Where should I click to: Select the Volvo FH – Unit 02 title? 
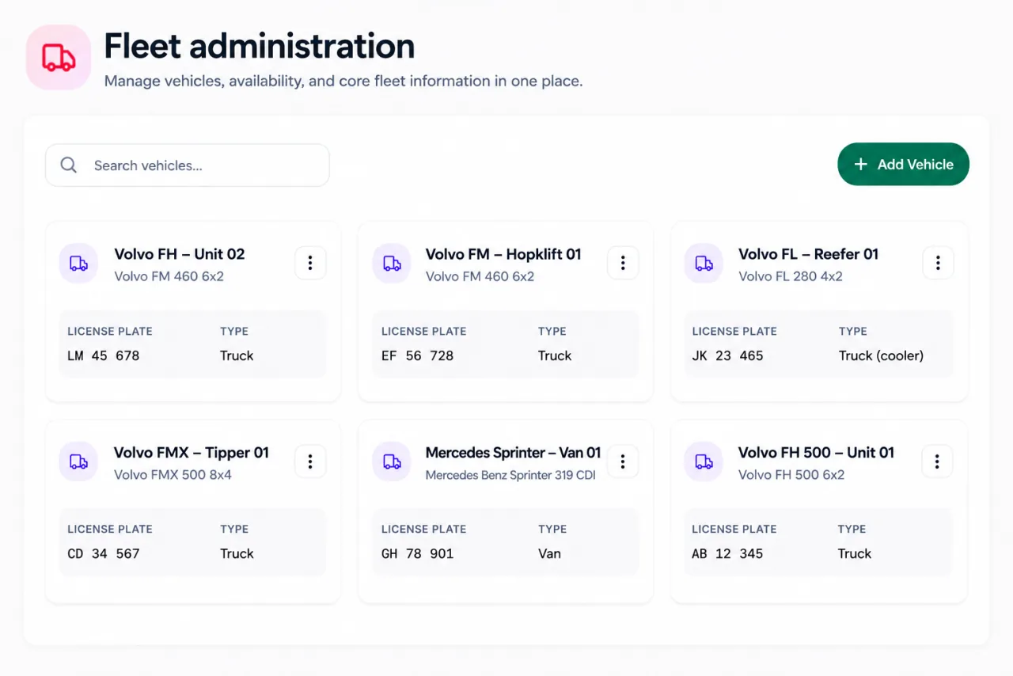[x=180, y=254]
